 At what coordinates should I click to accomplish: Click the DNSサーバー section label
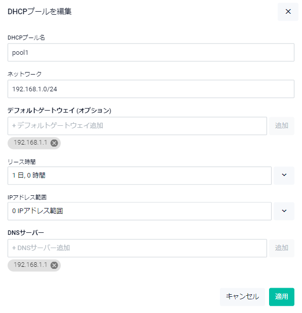(x=26, y=232)
